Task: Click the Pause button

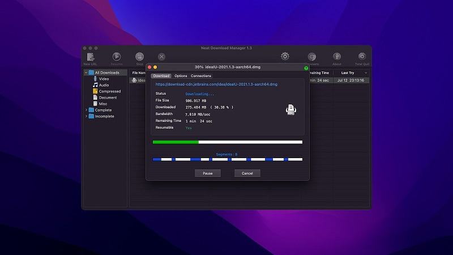Action: 208,173
